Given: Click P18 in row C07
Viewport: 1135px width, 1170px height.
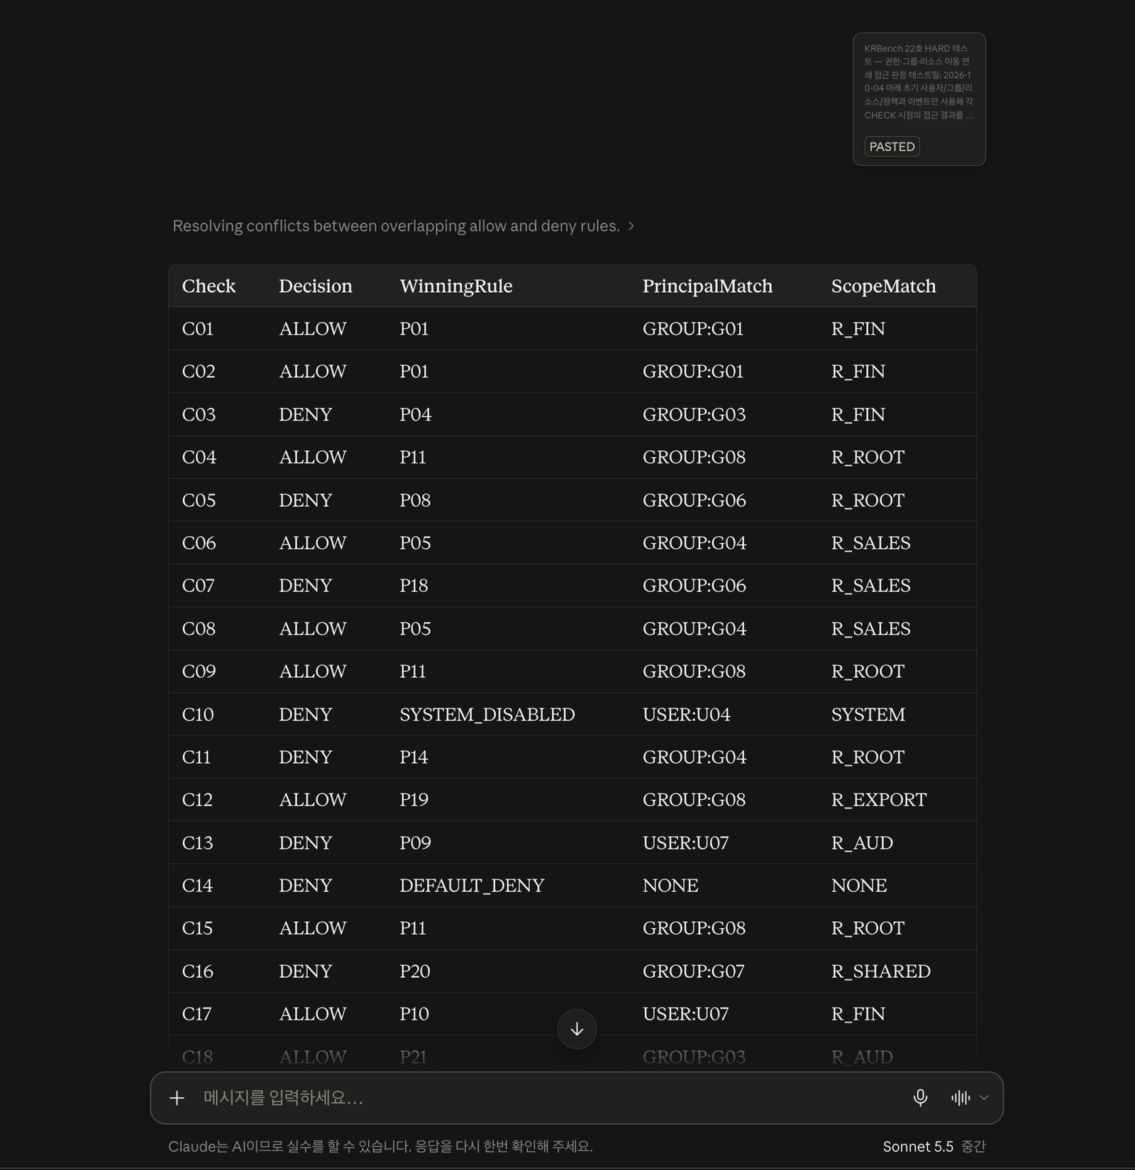Looking at the screenshot, I should tap(414, 585).
